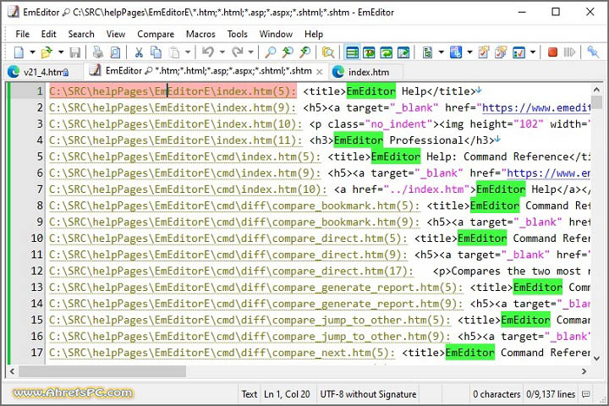Expand the Customize icon dropdown arrow

point(533,52)
